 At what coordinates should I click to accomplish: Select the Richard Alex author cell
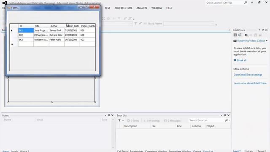pyautogui.click(x=57, y=35)
